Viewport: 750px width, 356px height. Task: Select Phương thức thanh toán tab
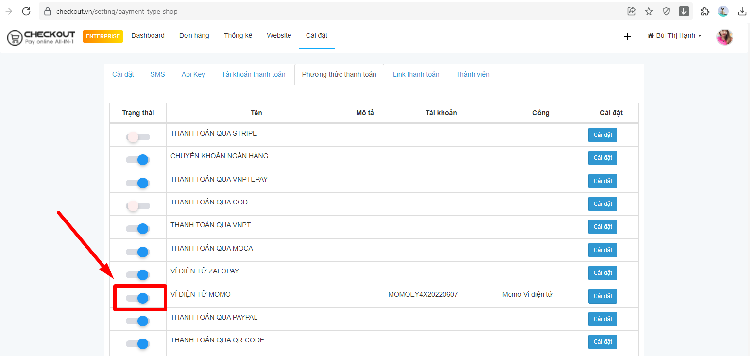339,74
